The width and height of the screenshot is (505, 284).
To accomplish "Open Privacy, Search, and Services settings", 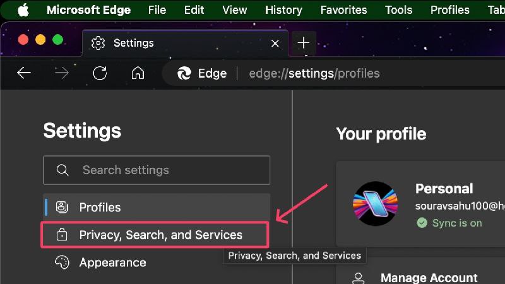I will (x=155, y=235).
